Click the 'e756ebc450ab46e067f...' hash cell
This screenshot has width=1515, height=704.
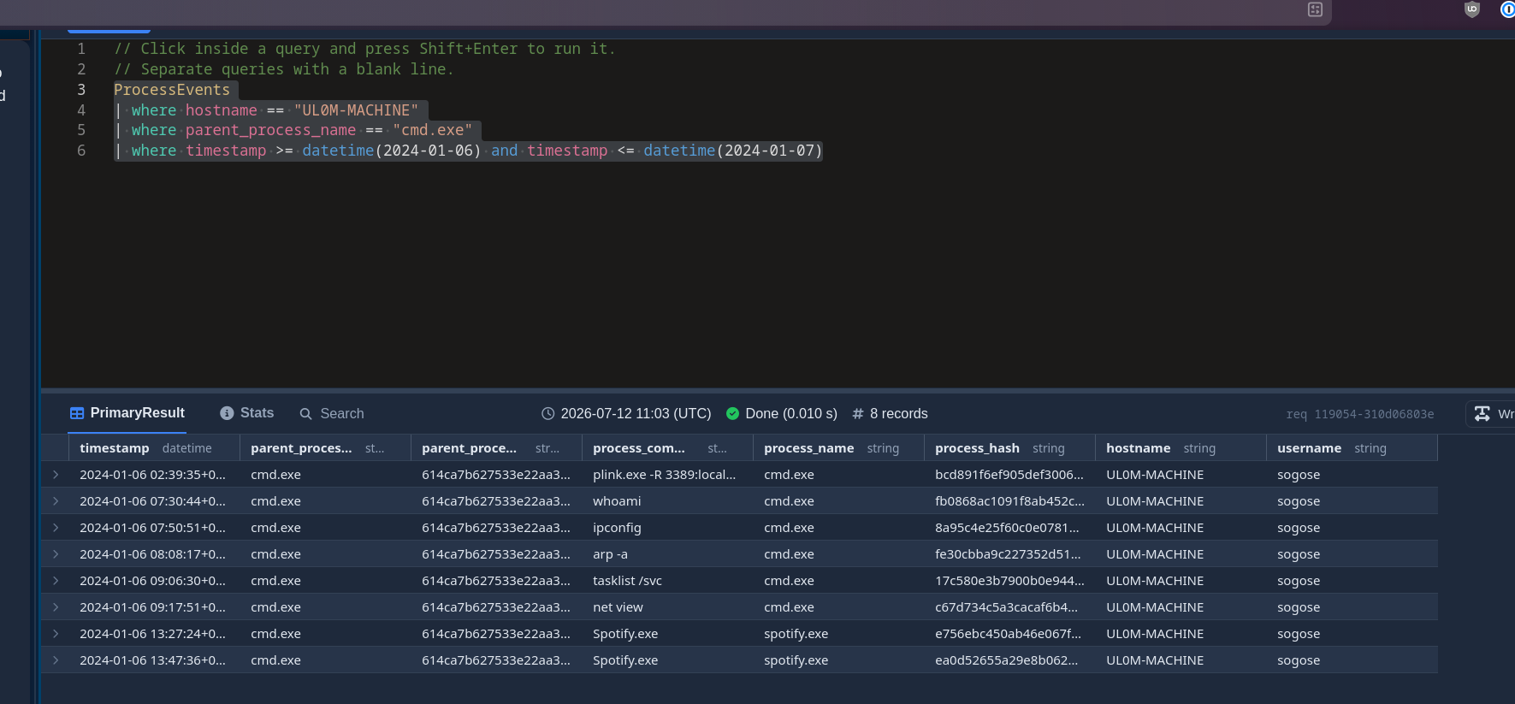pos(1008,634)
